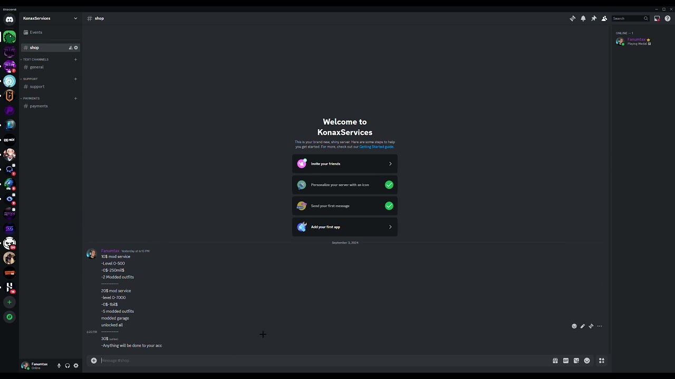This screenshot has height=379, width=675.
Task: Click the attachment plus button
Action: tap(94, 361)
